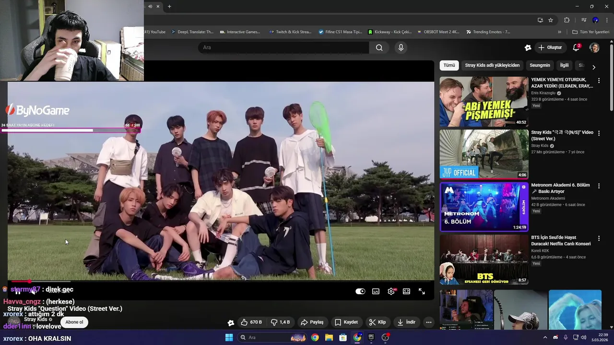614x345 pixels.
Task: Open Chrome three-dot menu
Action: point(607,20)
